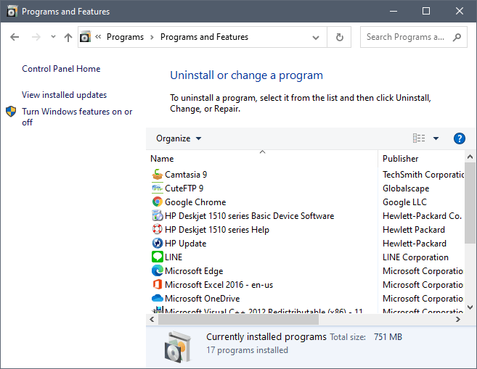Screen dimensions: 477x369
Task: Click the horizontal scrollbar thumb
Action: (x=238, y=320)
